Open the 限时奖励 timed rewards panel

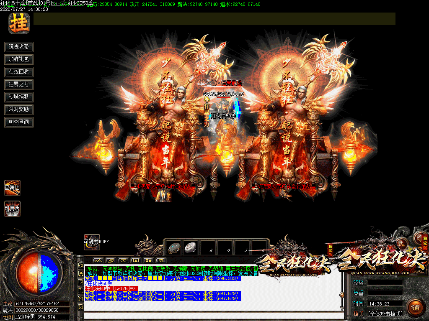[x=19, y=110]
